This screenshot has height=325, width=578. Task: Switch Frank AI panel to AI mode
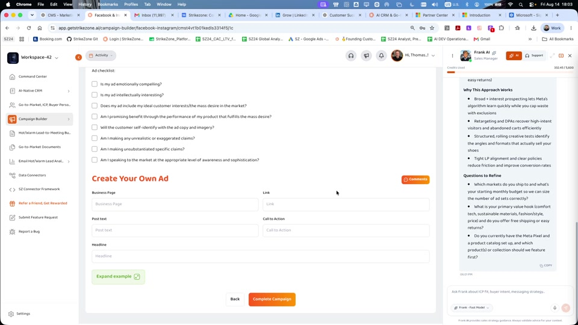[514, 55]
